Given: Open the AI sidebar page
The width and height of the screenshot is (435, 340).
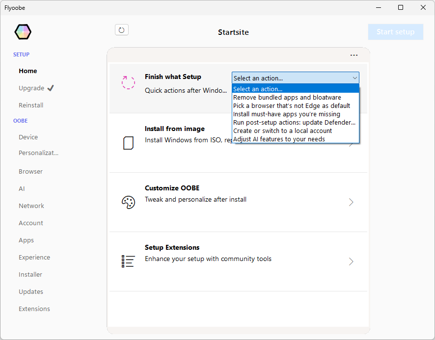Looking at the screenshot, I should 22,189.
